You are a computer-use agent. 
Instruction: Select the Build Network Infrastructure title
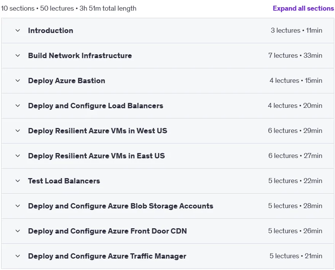pyautogui.click(x=80, y=55)
